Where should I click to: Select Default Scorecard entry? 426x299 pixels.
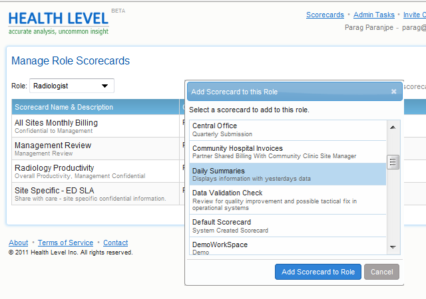(x=288, y=226)
